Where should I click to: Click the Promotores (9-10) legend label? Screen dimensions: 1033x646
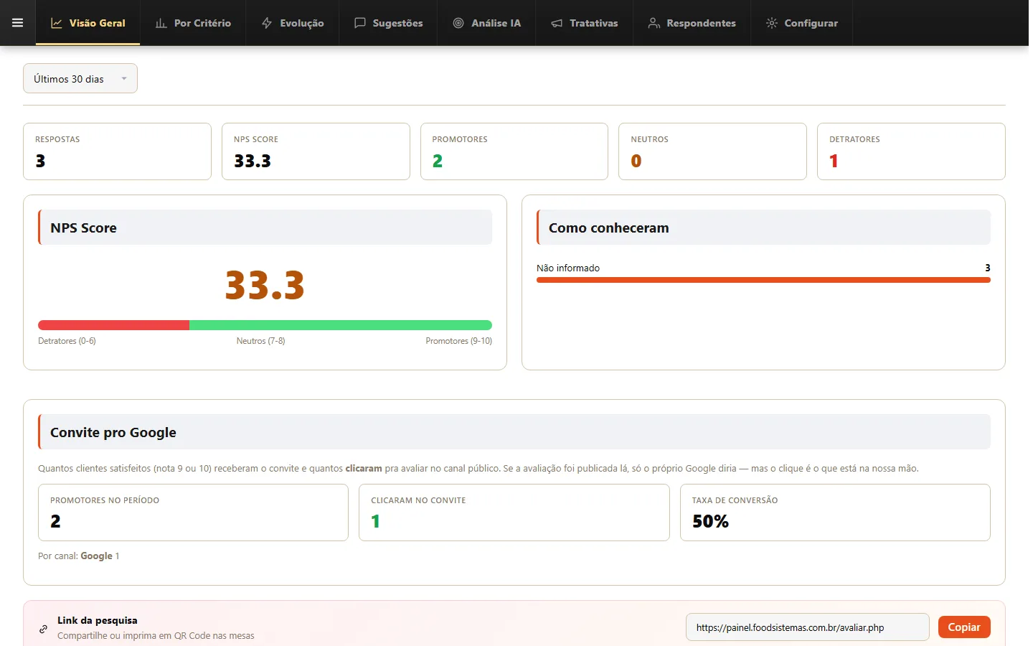pyautogui.click(x=459, y=341)
